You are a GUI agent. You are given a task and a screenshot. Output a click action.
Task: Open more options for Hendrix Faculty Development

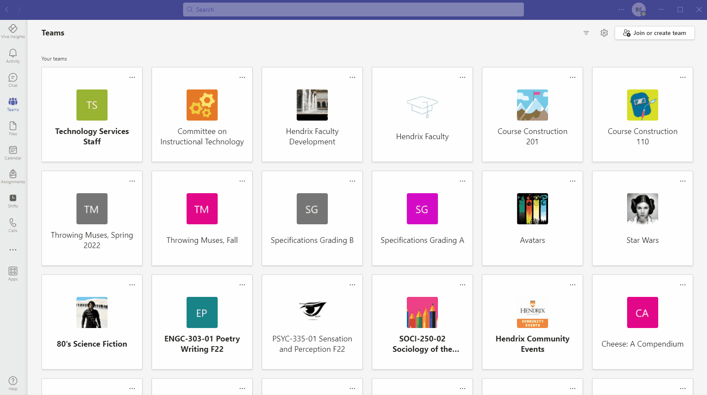(352, 77)
